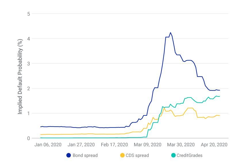The height and width of the screenshot is (164, 250).
Task: Select the Jan 27, 2020 axis label
Action: (x=81, y=144)
